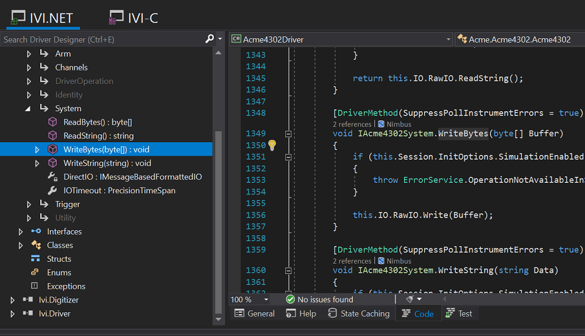Click the 2 references link above WriteBytes
The image size is (585, 336).
click(x=352, y=125)
